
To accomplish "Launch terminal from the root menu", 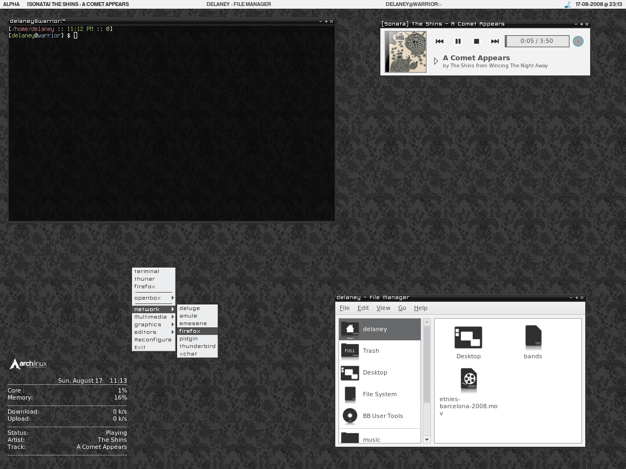I will click(x=154, y=271).
